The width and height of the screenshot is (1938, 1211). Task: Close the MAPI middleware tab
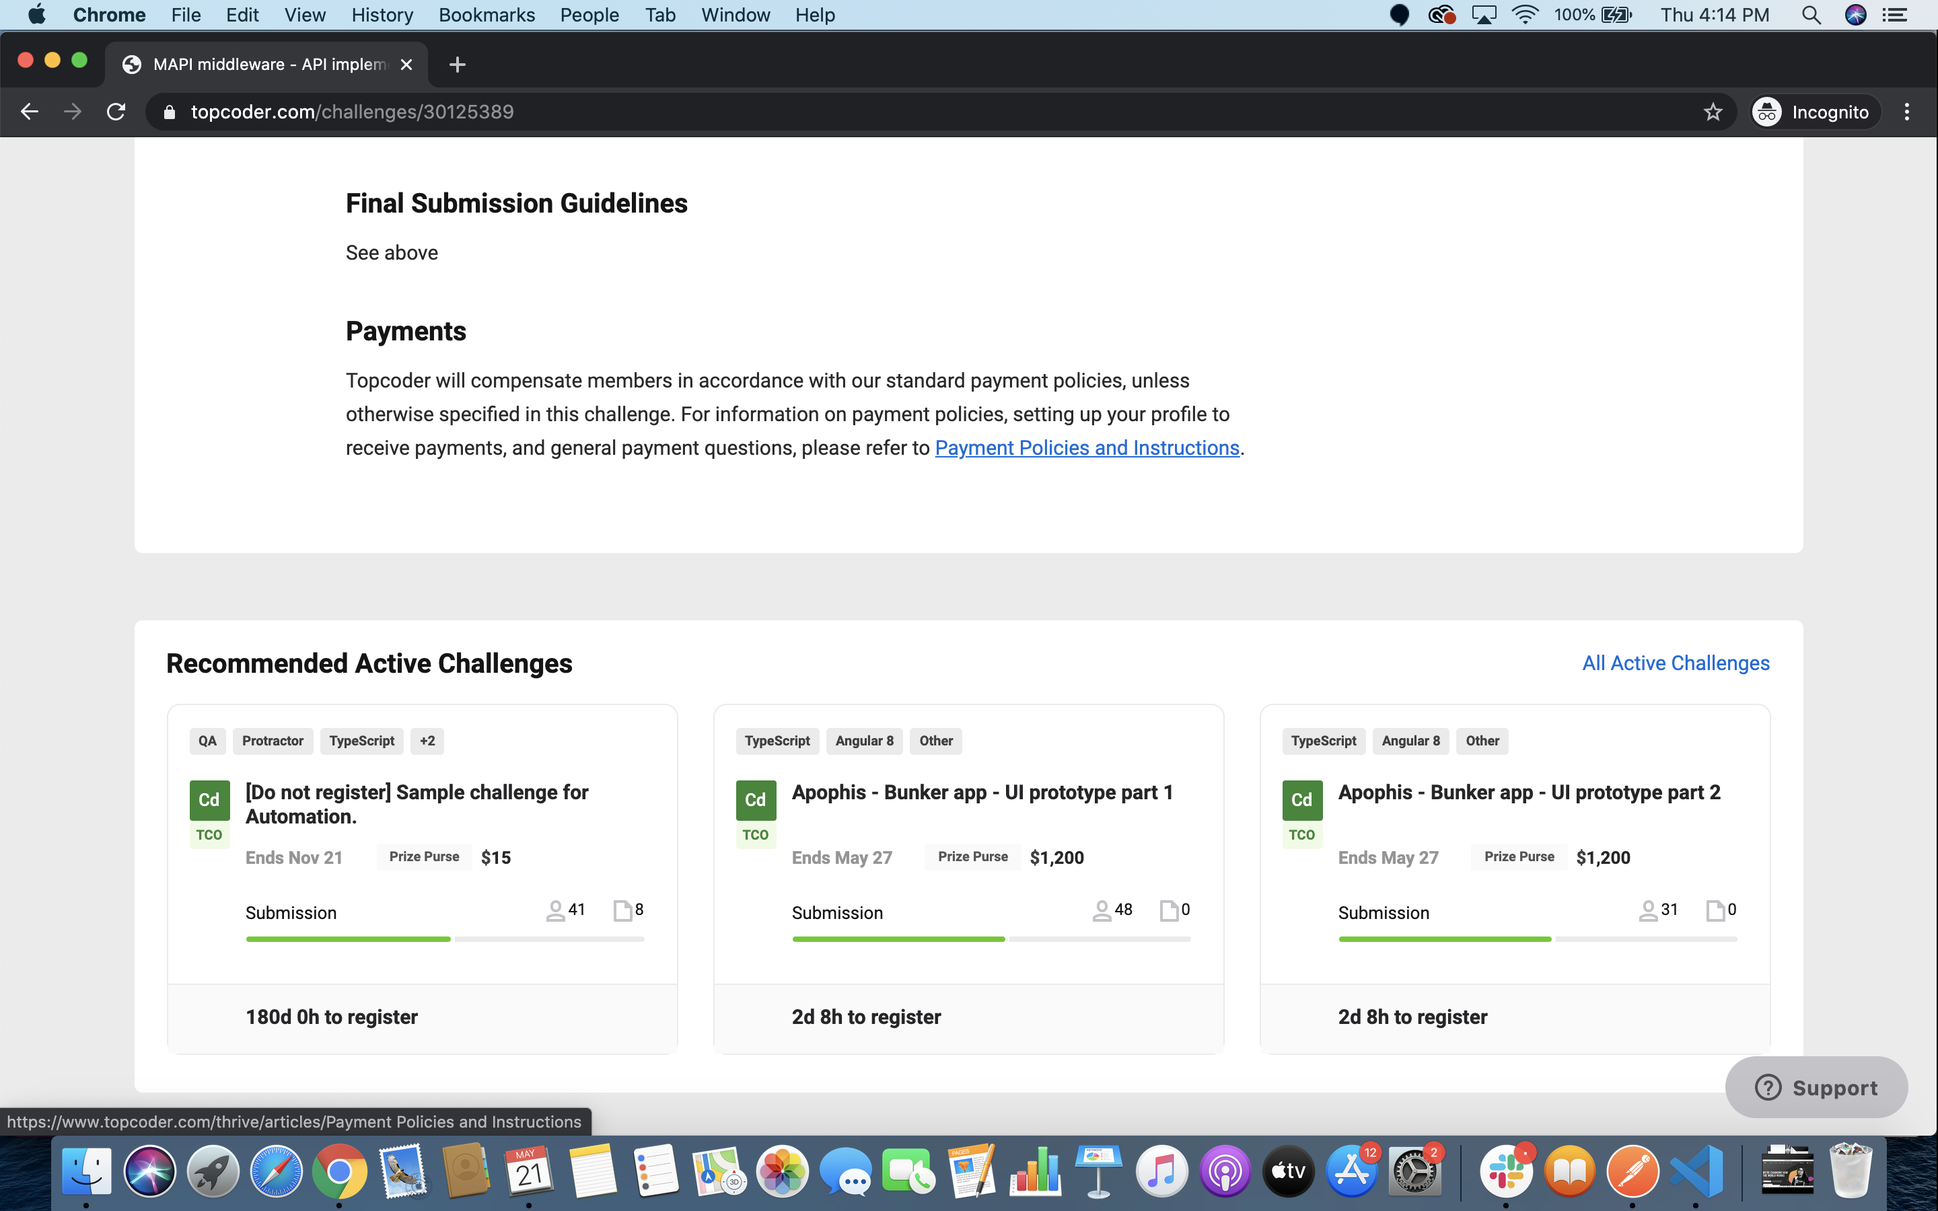(x=406, y=65)
